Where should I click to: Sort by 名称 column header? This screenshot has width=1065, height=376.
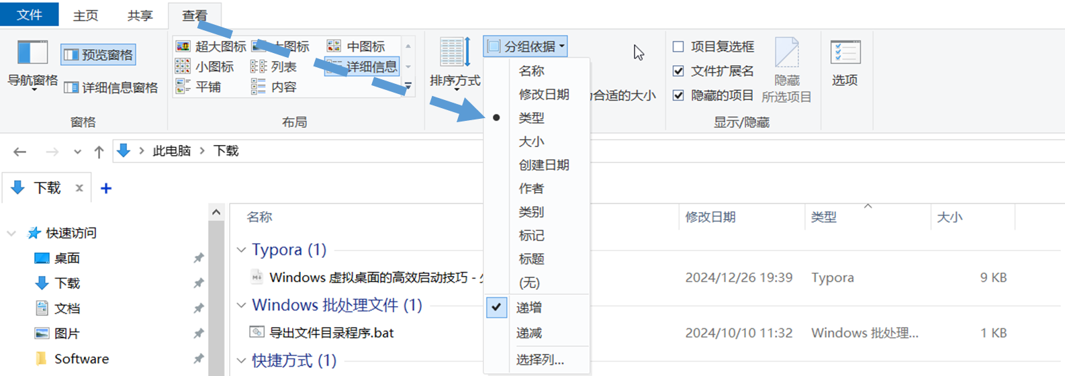[259, 217]
